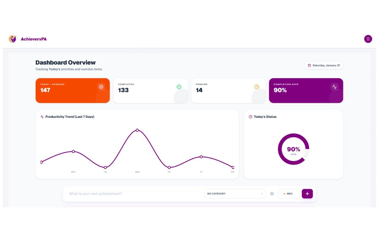Click the chevron arrow in category dropdown
Image resolution: width=379 pixels, height=237 pixels.
(x=262, y=194)
